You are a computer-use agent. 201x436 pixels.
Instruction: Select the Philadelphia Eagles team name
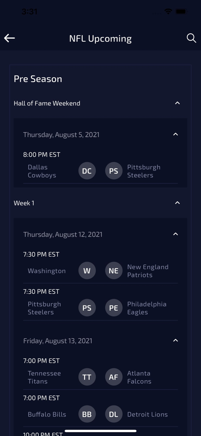click(146, 308)
